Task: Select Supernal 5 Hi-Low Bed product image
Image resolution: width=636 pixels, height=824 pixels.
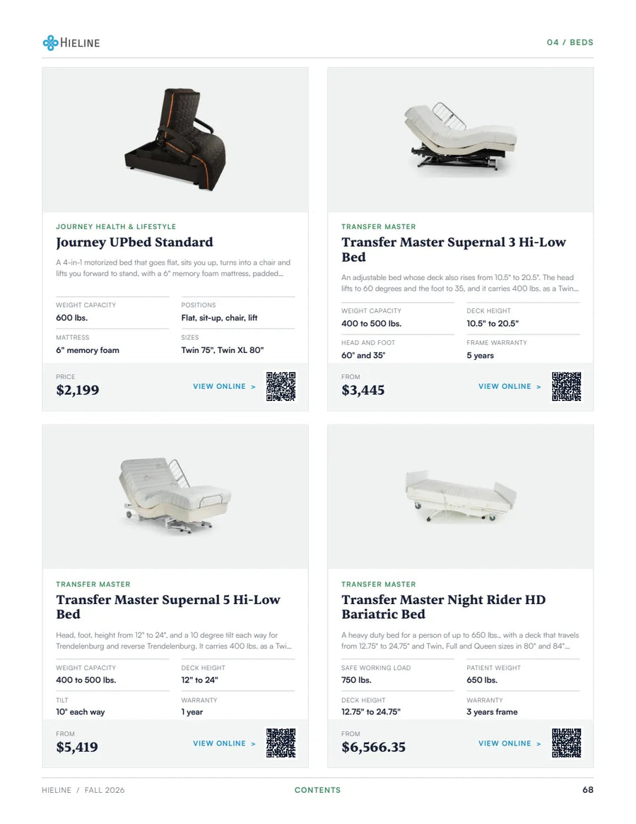Action: coord(175,497)
